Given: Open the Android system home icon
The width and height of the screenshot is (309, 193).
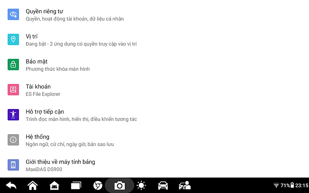Looking at the screenshot, I should click(x=54, y=186).
